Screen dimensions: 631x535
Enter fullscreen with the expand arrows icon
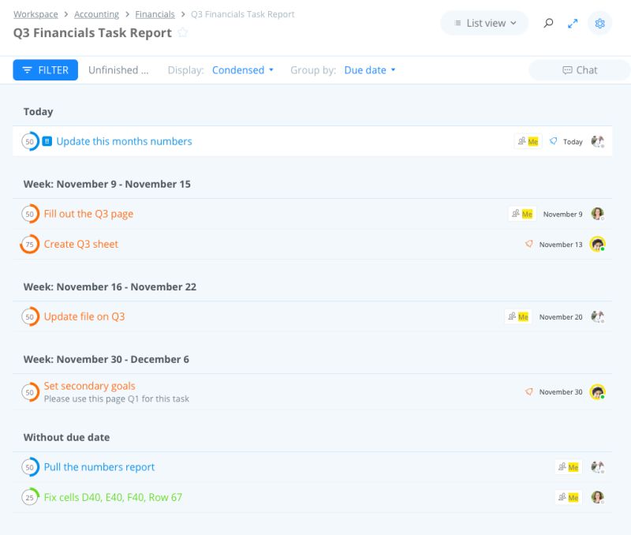(x=573, y=23)
